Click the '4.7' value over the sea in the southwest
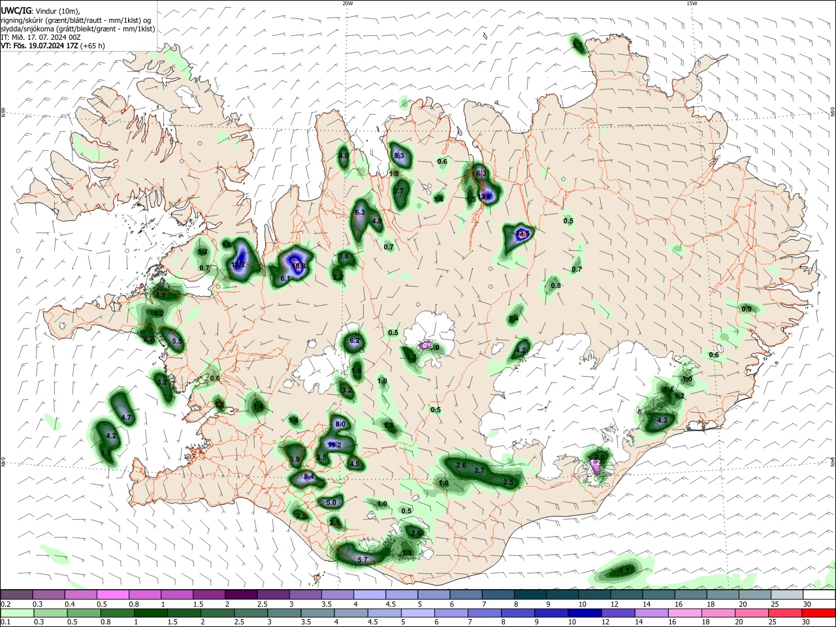This screenshot has width=836, height=627. (x=127, y=417)
